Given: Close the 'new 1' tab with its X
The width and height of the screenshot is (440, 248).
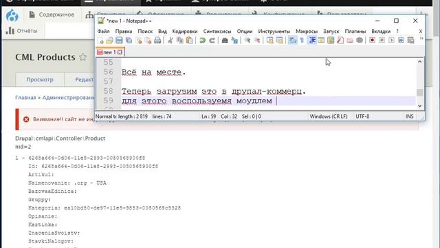Looking at the screenshot, I should point(120,52).
